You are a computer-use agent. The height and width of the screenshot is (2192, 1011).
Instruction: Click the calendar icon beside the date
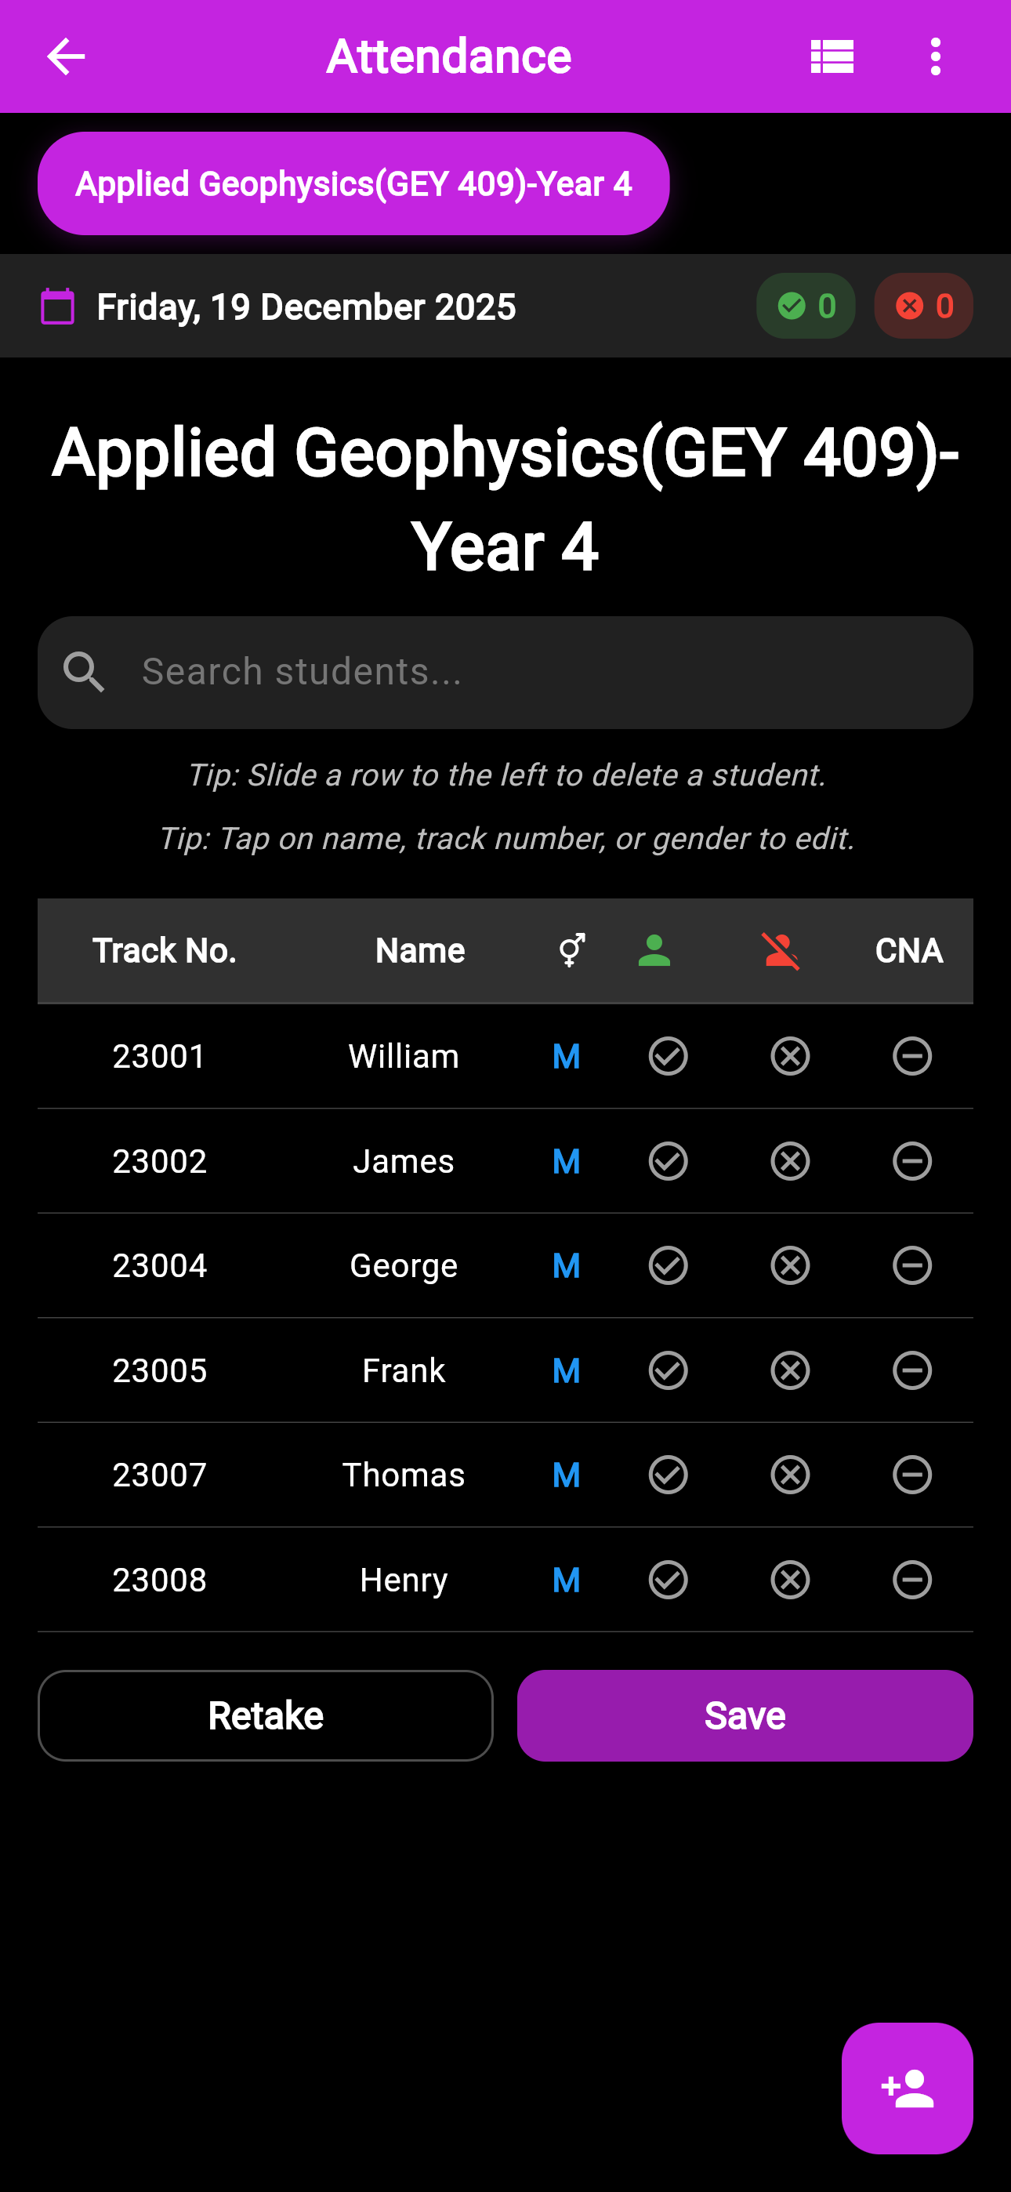click(58, 307)
